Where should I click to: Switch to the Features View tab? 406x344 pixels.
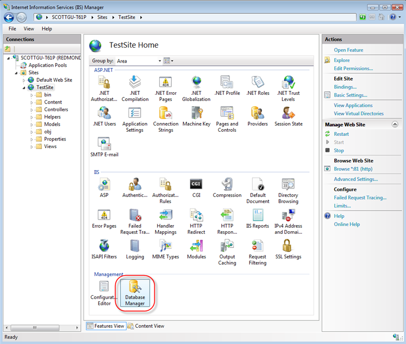point(106,326)
